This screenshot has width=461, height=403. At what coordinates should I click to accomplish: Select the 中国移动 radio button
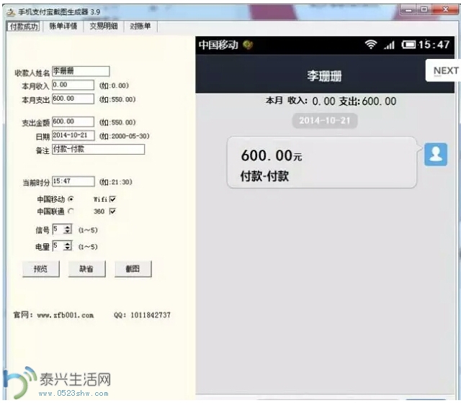[x=71, y=199]
